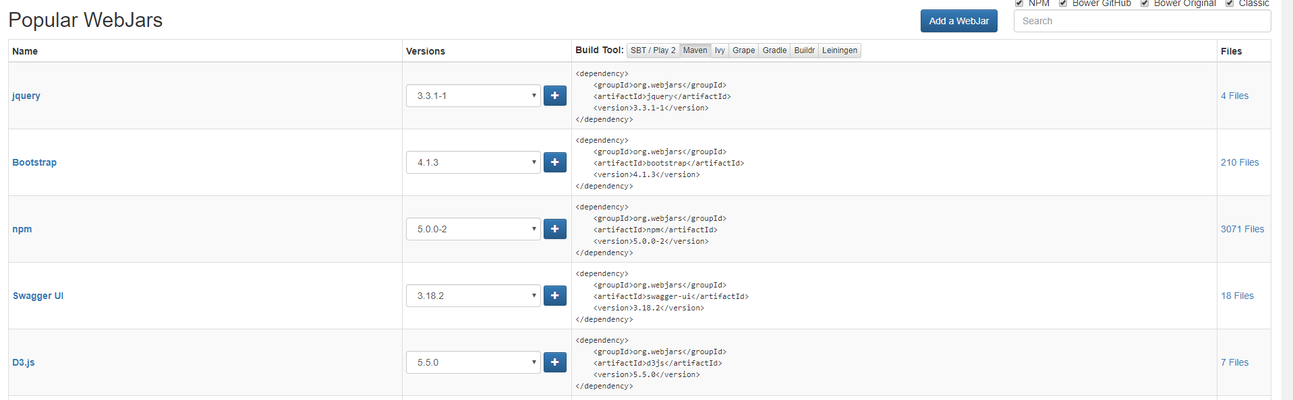
Task: View the 7 Files link for D3.js
Action: [x=1234, y=362]
